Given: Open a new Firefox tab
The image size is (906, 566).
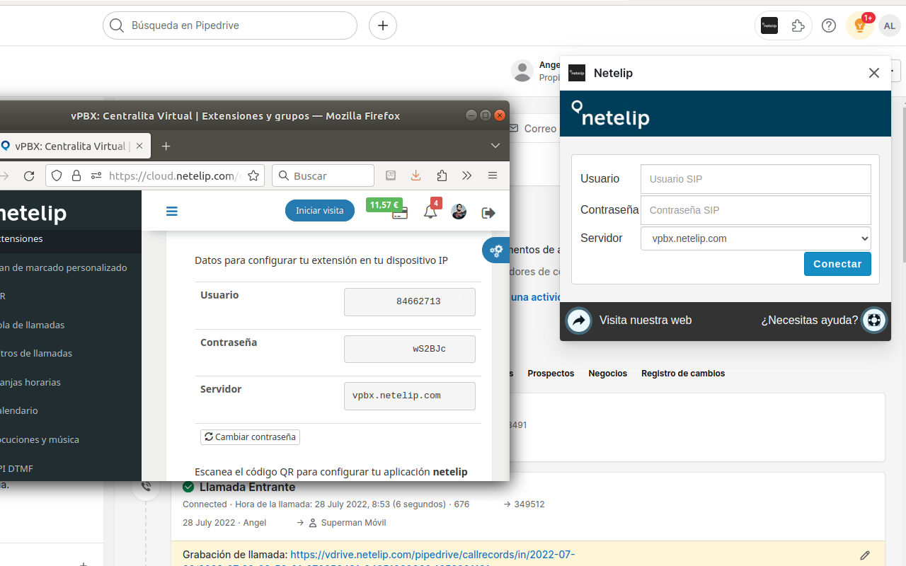Looking at the screenshot, I should point(166,146).
